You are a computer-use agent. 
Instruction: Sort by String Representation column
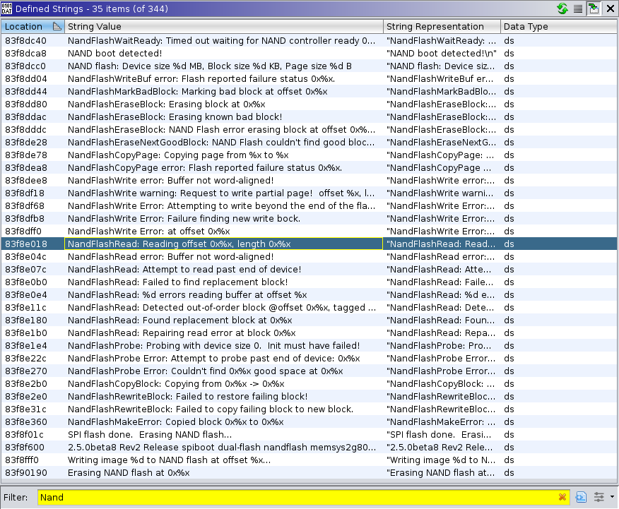pyautogui.click(x=442, y=26)
